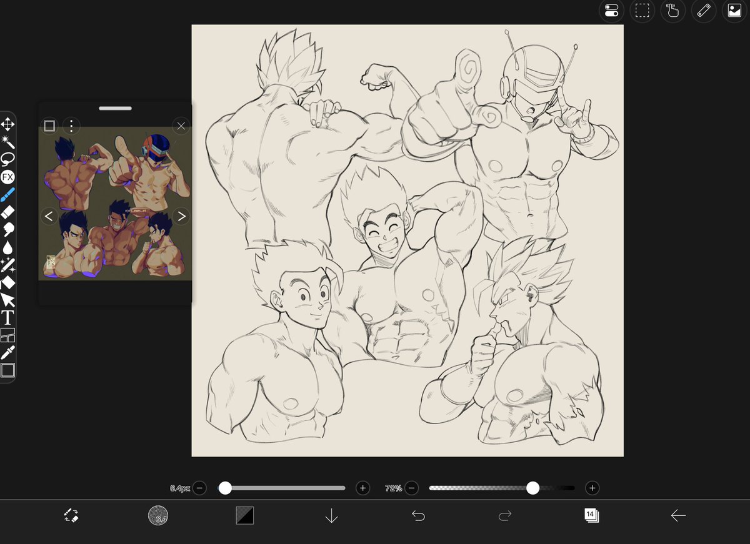This screenshot has width=750, height=544.
Task: Select the Blur droplet tool
Action: (x=7, y=247)
